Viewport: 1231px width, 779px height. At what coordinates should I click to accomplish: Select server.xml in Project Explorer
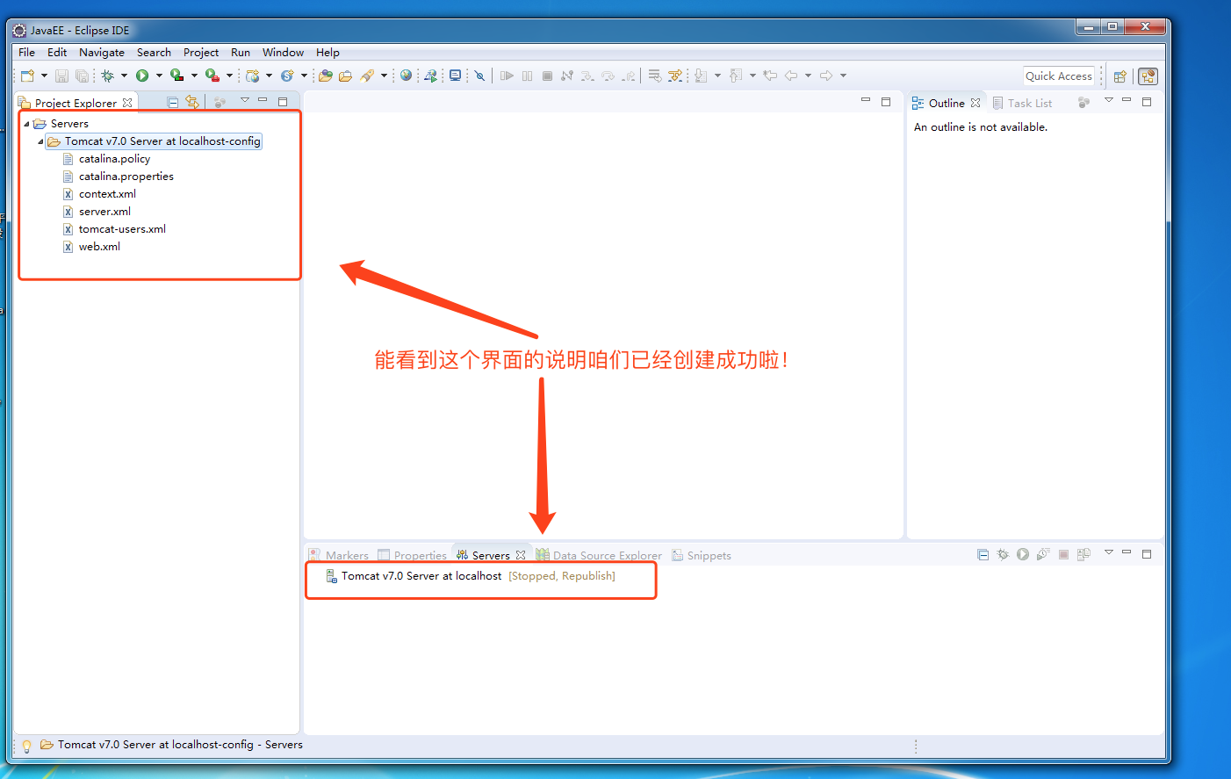[104, 212]
